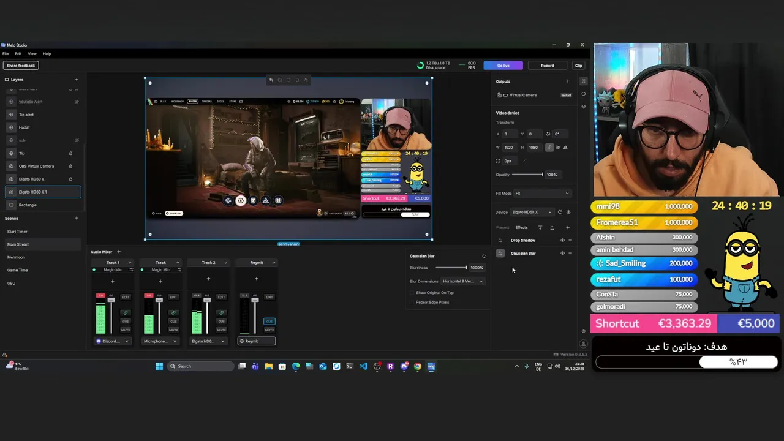
Task: Open File Explorer from taskbar
Action: click(x=268, y=366)
